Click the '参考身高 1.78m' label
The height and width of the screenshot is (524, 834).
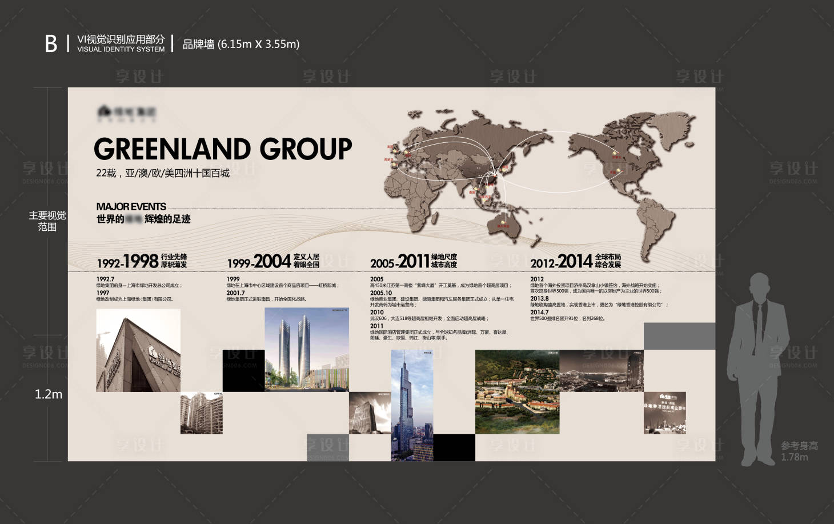[799, 451]
